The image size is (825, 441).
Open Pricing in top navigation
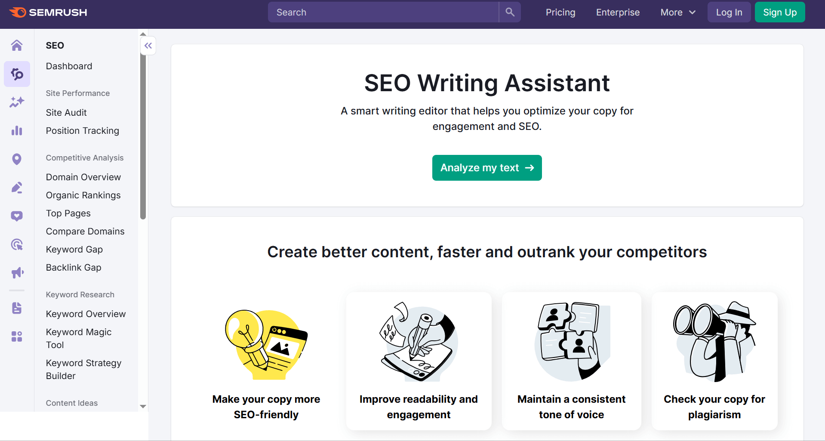pyautogui.click(x=560, y=12)
